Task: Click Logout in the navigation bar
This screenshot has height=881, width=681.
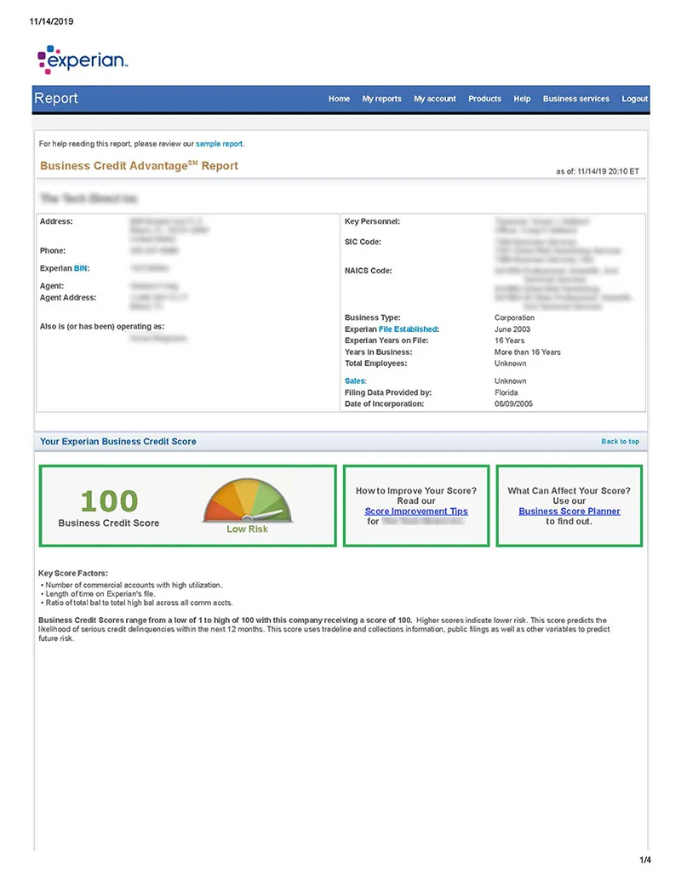Action: pyautogui.click(x=634, y=99)
